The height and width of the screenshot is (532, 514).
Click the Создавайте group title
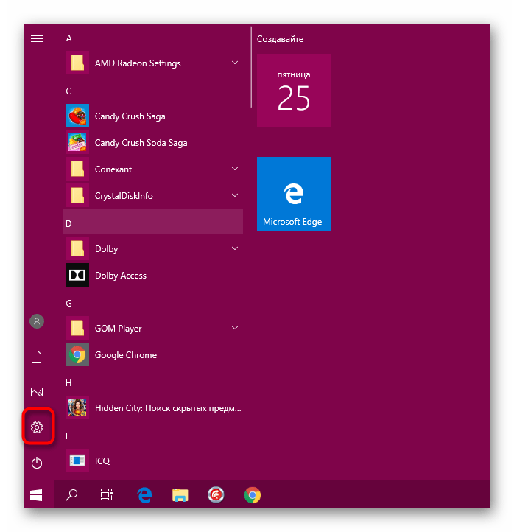[x=280, y=39]
